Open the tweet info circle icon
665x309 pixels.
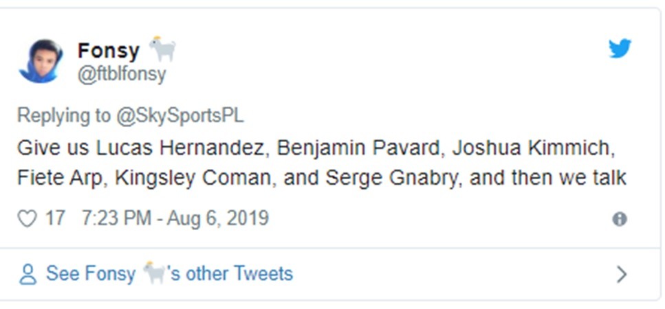[620, 219]
